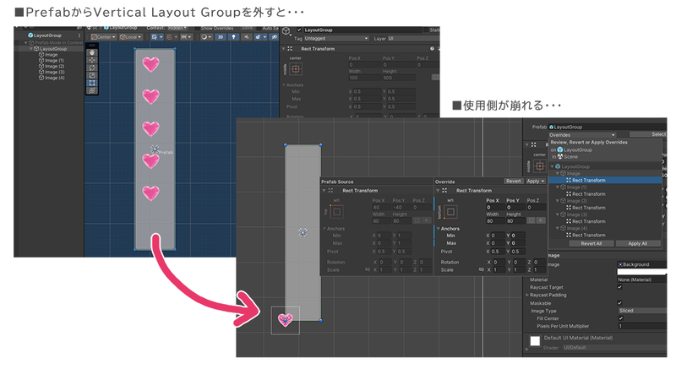Collapse the Anchors foldout in prefab Inspector
The width and height of the screenshot is (676, 369).
point(284,84)
